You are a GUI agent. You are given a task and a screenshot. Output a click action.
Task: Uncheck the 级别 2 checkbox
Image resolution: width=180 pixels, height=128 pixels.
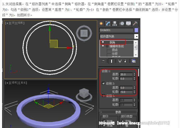[x=103, y=83]
